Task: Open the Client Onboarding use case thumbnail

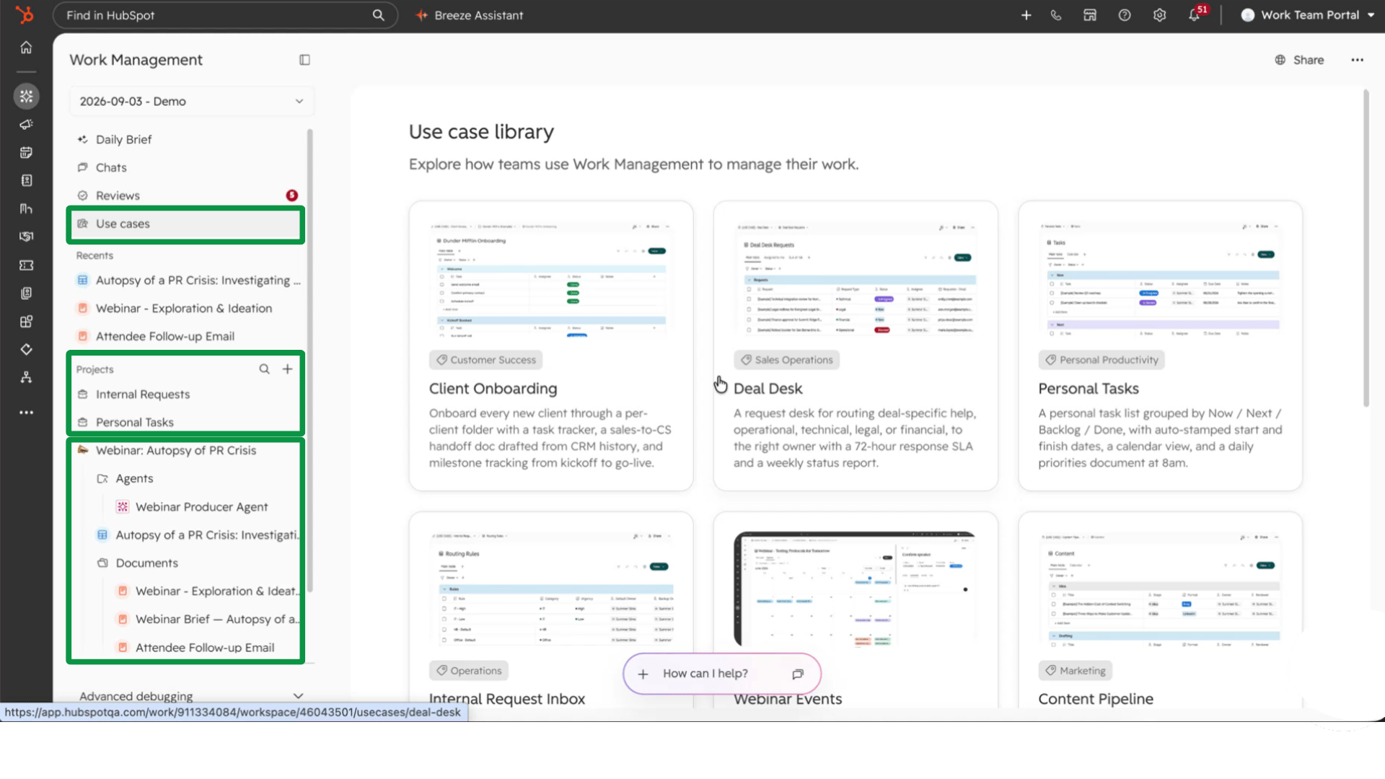Action: click(551, 279)
